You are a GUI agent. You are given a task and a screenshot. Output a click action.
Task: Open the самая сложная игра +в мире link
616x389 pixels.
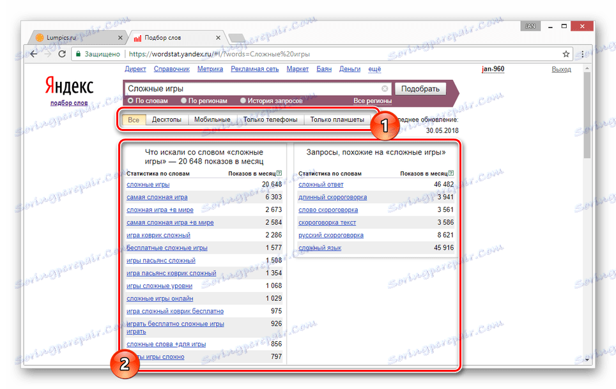[x=170, y=222]
